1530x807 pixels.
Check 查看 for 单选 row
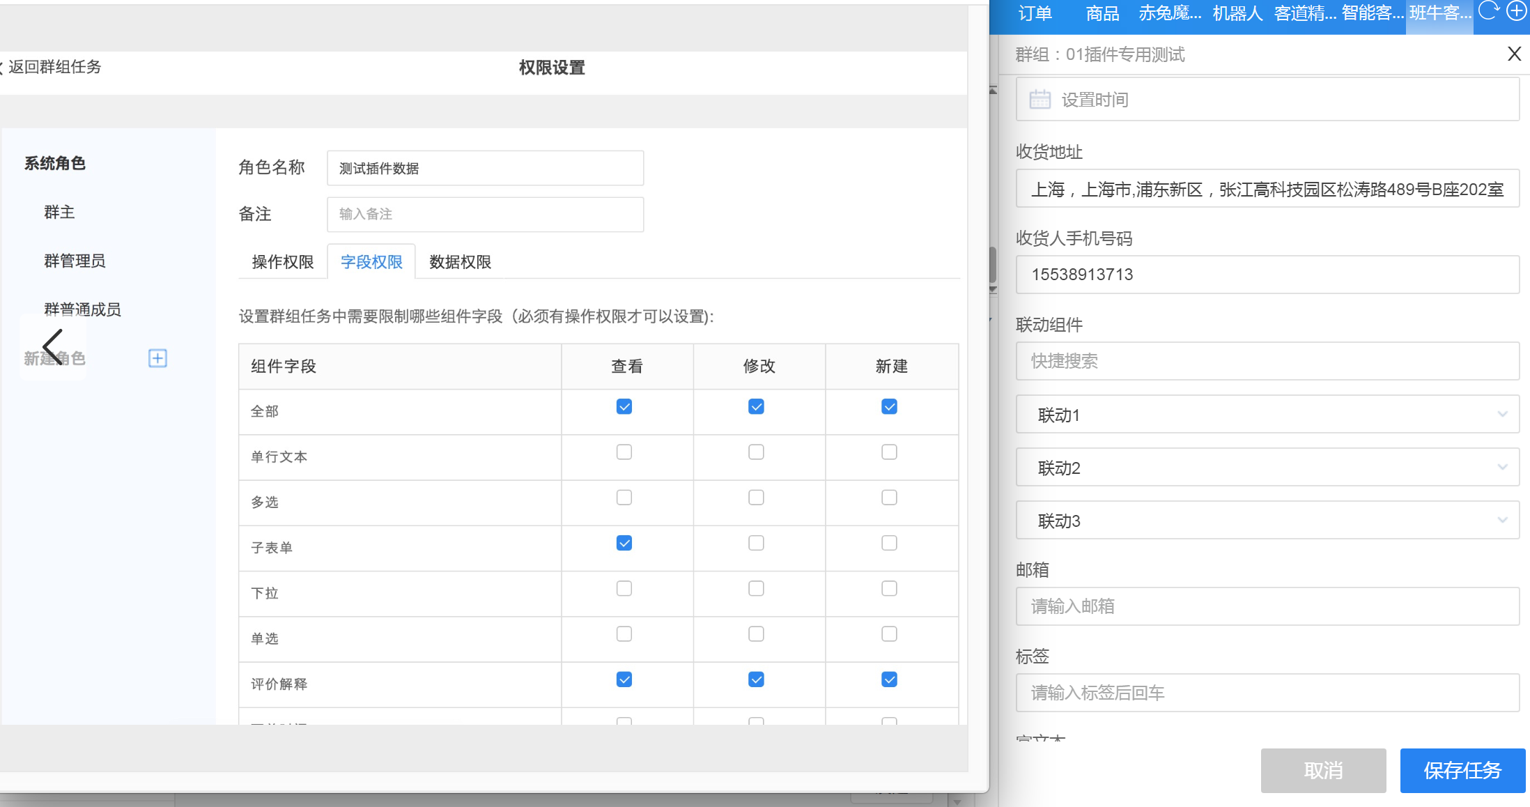[624, 634]
